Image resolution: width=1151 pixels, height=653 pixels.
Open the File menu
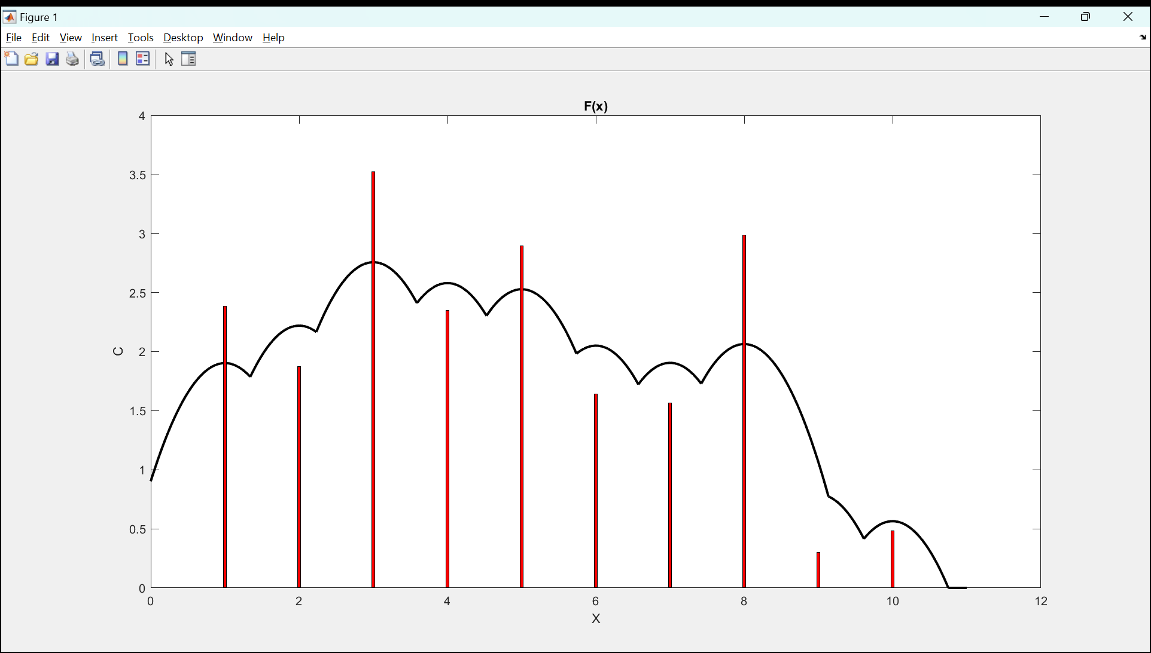coord(14,38)
